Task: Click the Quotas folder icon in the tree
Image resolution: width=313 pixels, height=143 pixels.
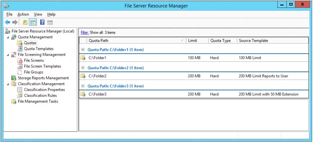Action: (20, 43)
